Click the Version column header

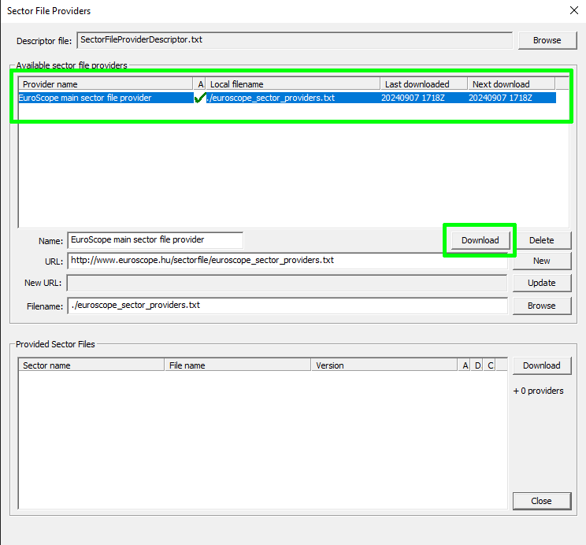(x=384, y=365)
